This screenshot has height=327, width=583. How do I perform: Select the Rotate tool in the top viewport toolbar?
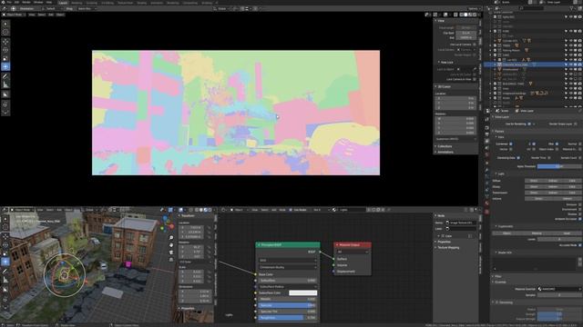pyautogui.click(x=5, y=50)
